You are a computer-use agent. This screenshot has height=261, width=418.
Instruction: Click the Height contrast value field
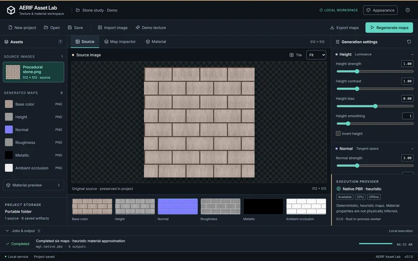tap(407, 81)
